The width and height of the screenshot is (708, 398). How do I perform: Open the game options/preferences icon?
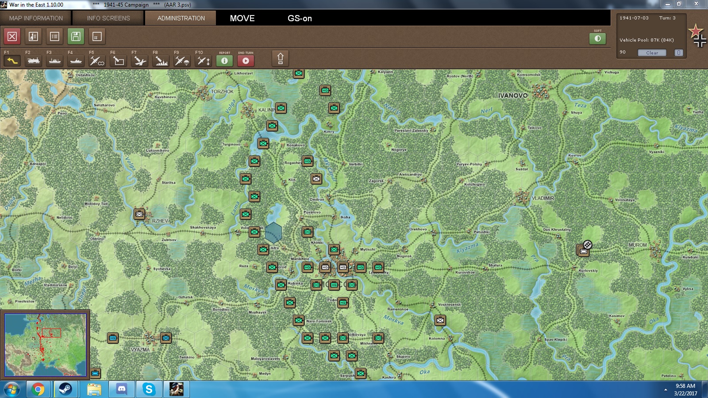33,36
